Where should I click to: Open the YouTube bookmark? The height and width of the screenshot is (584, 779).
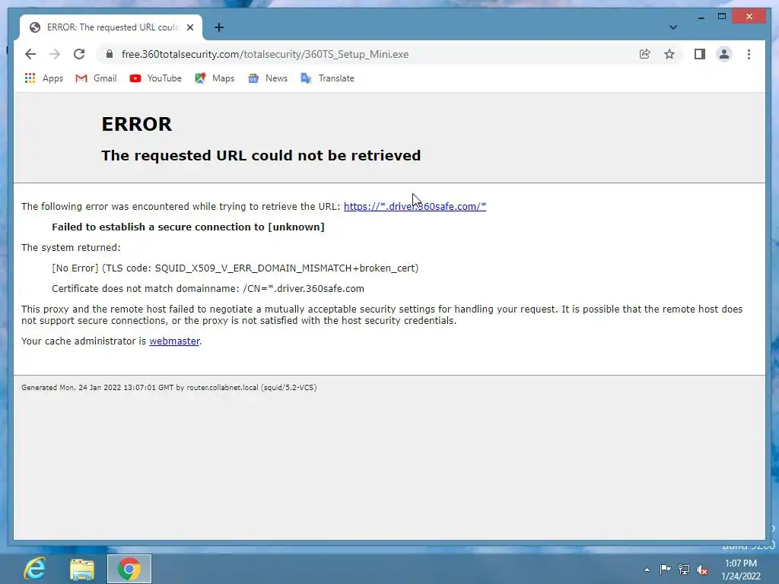155,78
